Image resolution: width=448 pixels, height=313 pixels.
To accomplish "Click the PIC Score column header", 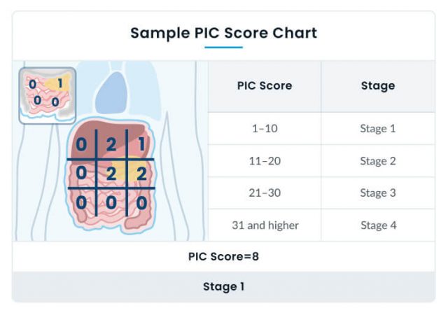I will (x=265, y=85).
